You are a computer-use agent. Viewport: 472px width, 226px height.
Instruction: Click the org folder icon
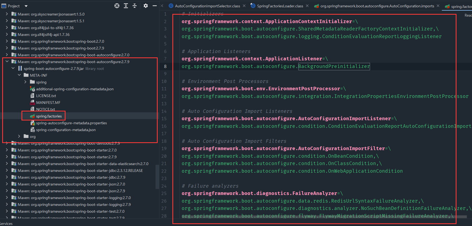(26, 136)
